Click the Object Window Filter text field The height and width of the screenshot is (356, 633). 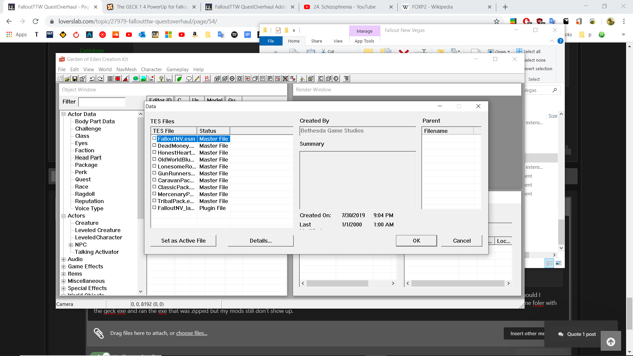click(x=102, y=102)
